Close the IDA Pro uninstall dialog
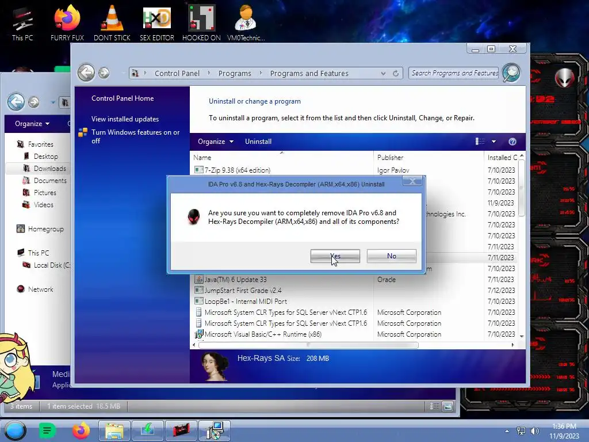589x442 pixels. coord(412,181)
